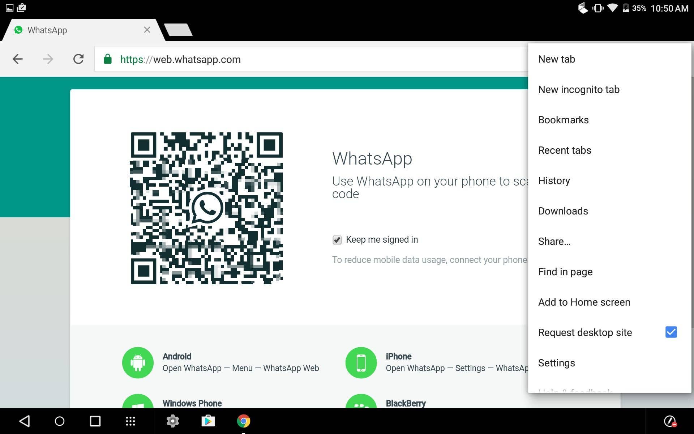Screen dimensions: 694x434
Task: Select the Android platform icon
Action: [138, 362]
